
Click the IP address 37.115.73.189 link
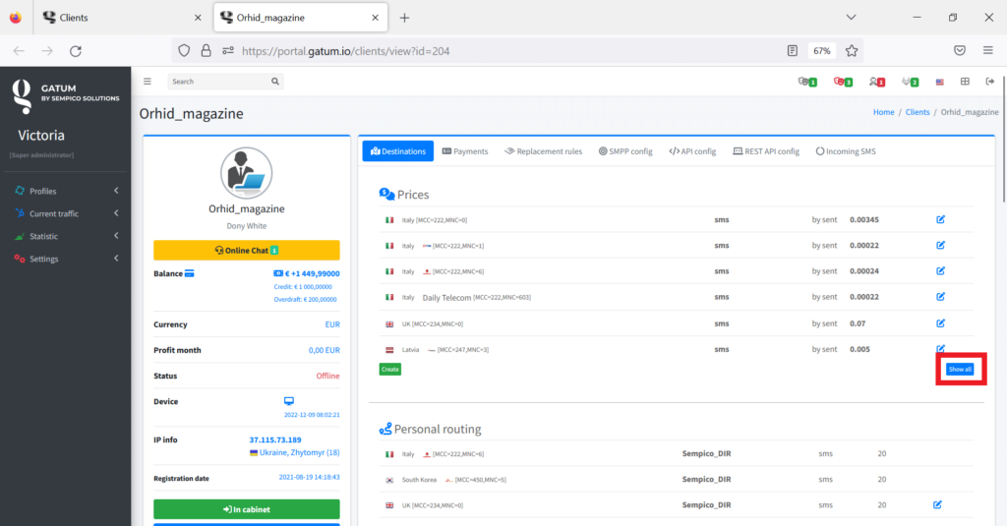[x=275, y=439]
